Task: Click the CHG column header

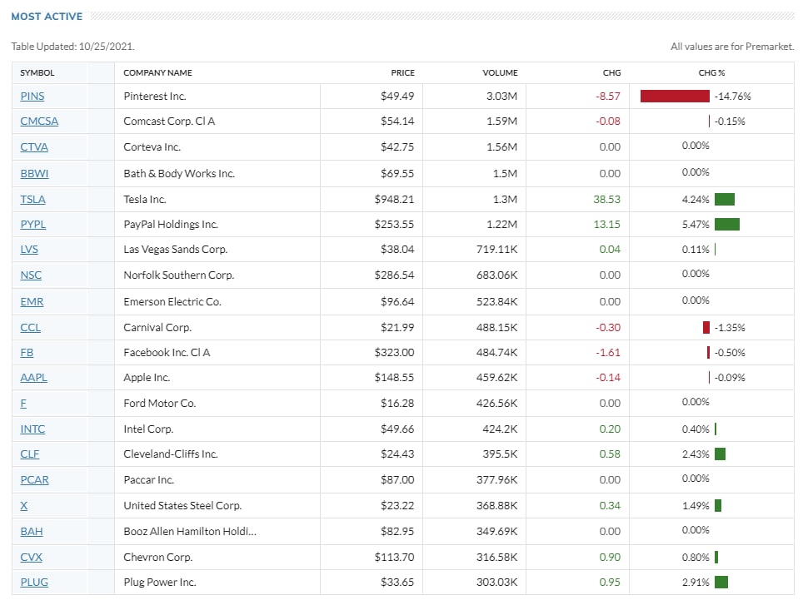Action: [611, 73]
